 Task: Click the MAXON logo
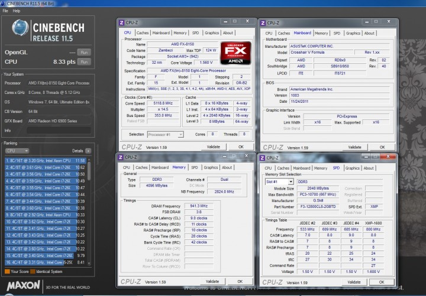23,285
